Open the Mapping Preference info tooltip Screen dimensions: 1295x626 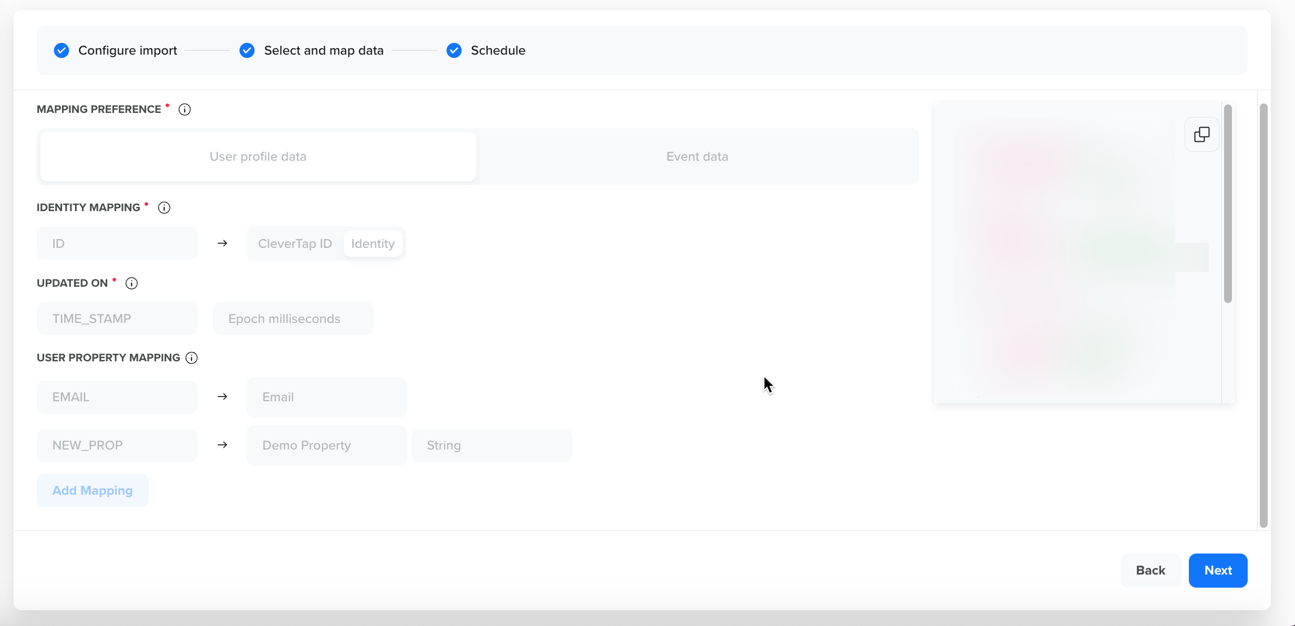(184, 109)
